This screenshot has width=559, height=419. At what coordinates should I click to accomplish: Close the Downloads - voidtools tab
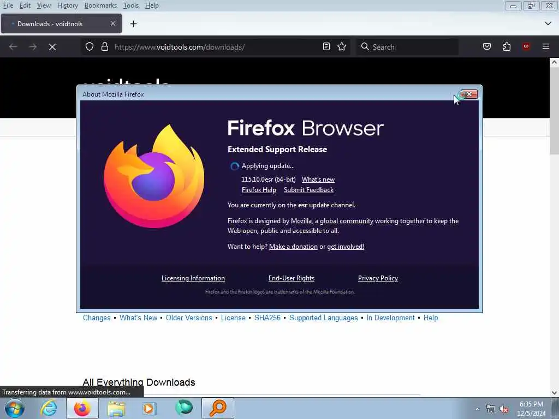tap(113, 23)
